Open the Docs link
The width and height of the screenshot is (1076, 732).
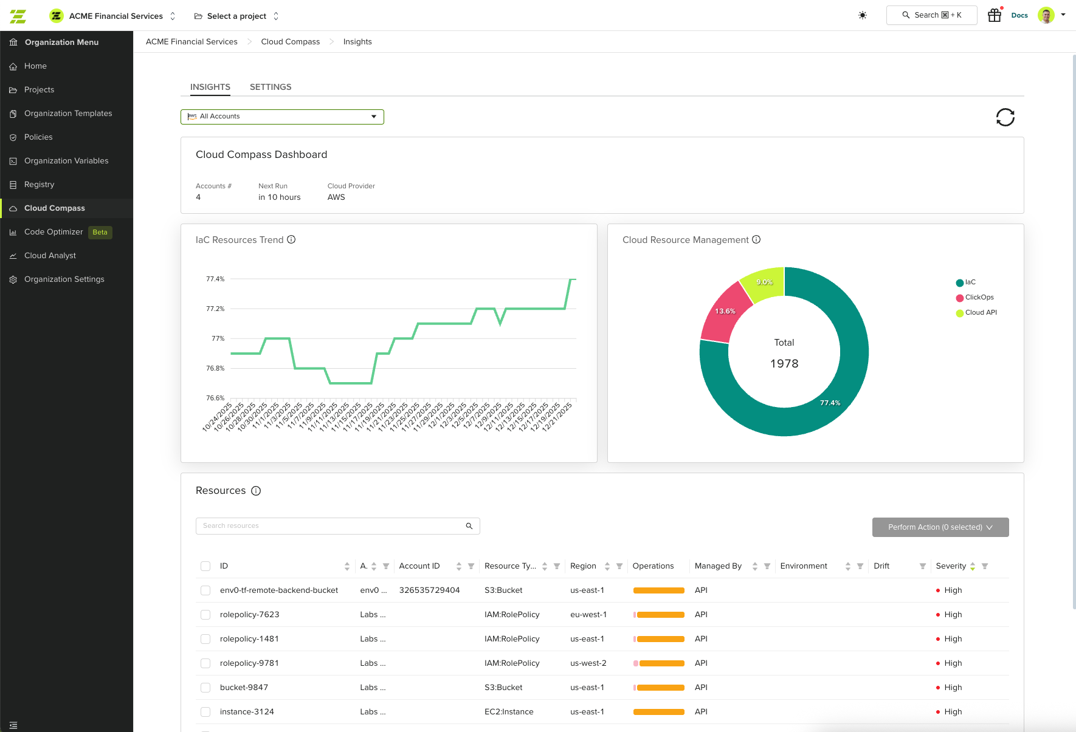tap(1019, 15)
